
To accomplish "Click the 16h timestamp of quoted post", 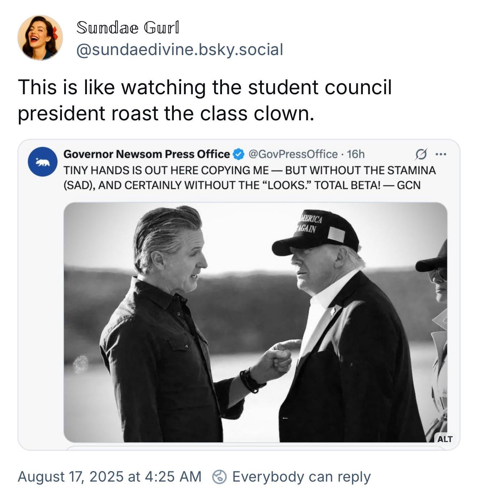I will pos(355,154).
